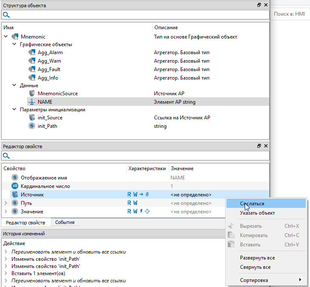The height and width of the screenshot is (287, 310).
Task: Click the property editor search field
Action: pyautogui.click(x=136, y=156)
